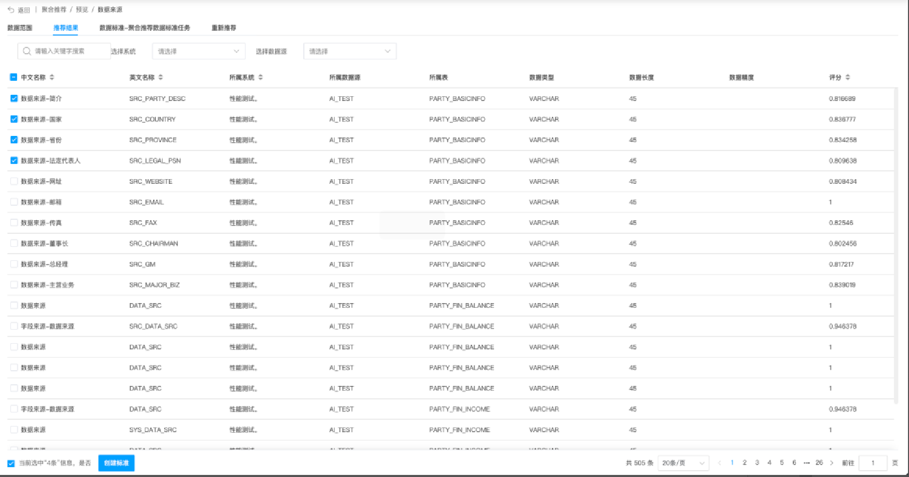The height and width of the screenshot is (477, 909).
Task: Click the keyword search input field
Action: click(64, 51)
